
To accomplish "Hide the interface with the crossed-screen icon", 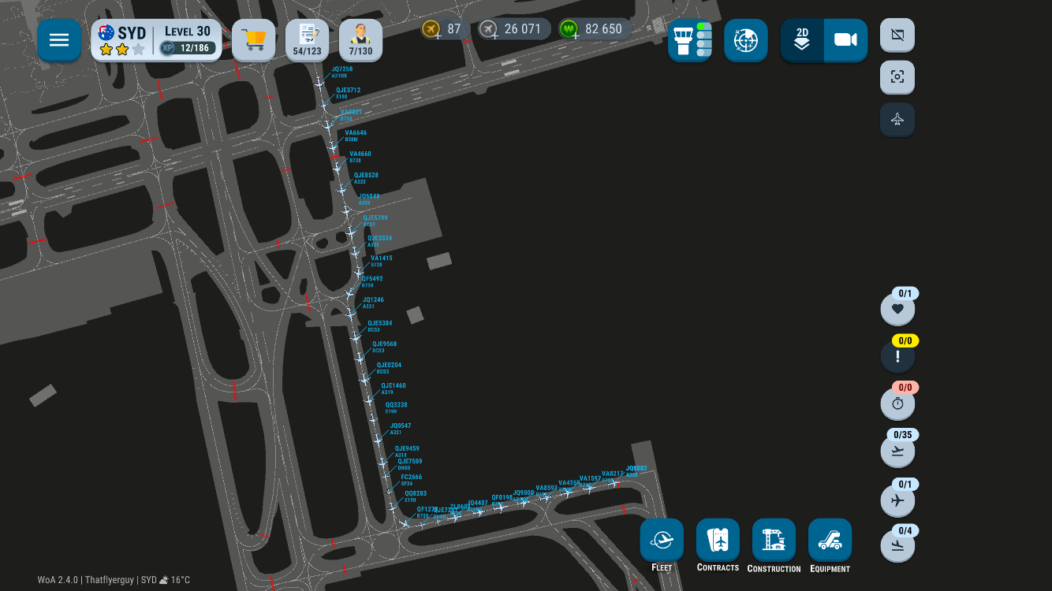I will [x=897, y=35].
